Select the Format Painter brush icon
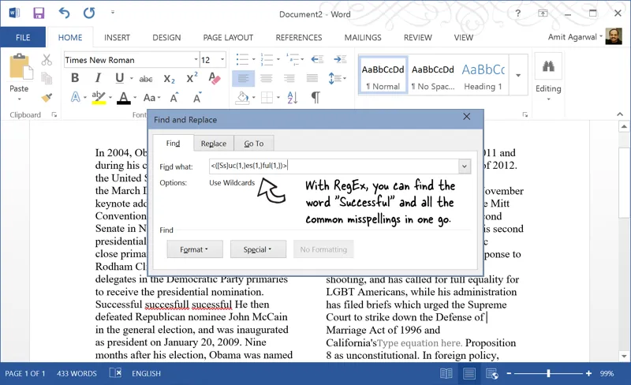The width and height of the screenshot is (631, 385). (47, 98)
